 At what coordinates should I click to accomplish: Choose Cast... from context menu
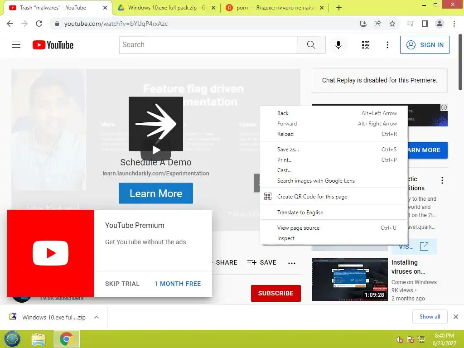point(334,170)
